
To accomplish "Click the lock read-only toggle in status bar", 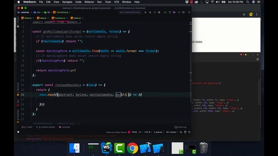I will pos(181,132).
